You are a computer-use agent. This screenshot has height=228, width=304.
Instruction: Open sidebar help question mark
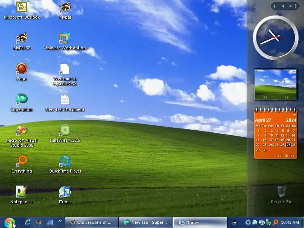[x=296, y=6]
